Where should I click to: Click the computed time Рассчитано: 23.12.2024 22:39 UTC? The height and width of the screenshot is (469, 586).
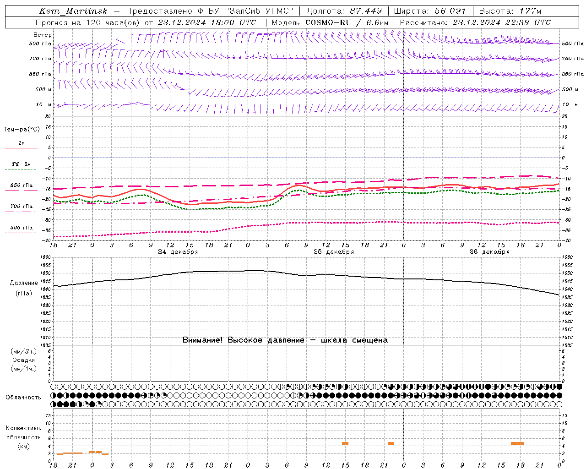click(475, 22)
